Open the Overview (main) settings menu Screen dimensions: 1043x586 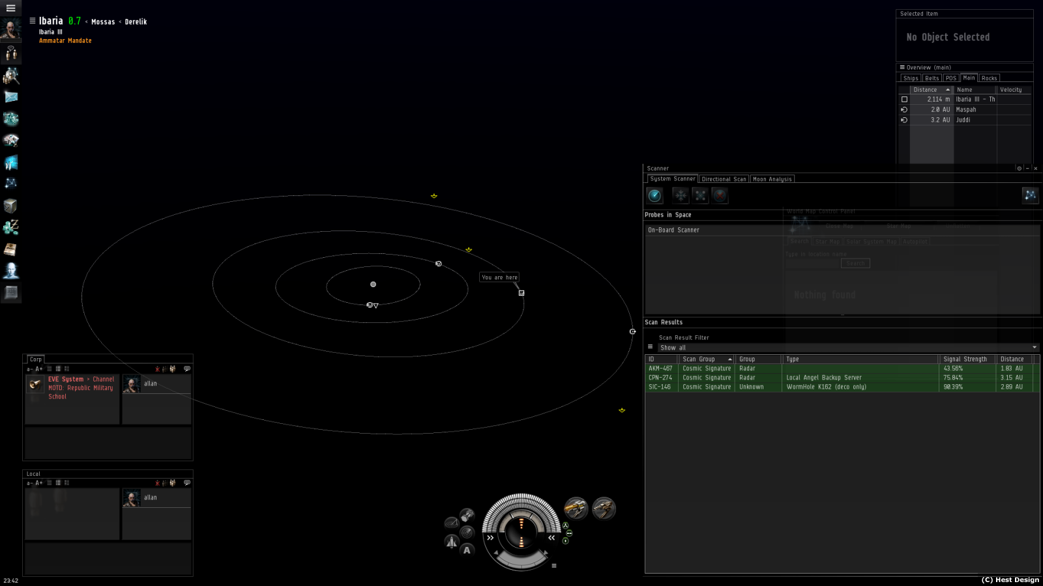pos(902,67)
